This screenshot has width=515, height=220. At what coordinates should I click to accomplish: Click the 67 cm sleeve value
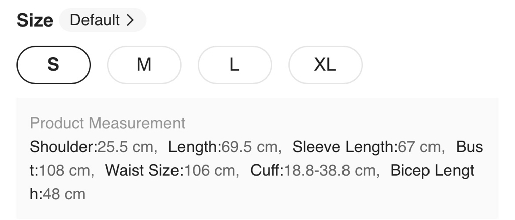tap(420, 147)
